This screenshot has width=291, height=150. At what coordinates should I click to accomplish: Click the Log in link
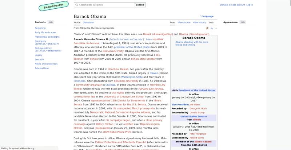click(x=250, y=5)
